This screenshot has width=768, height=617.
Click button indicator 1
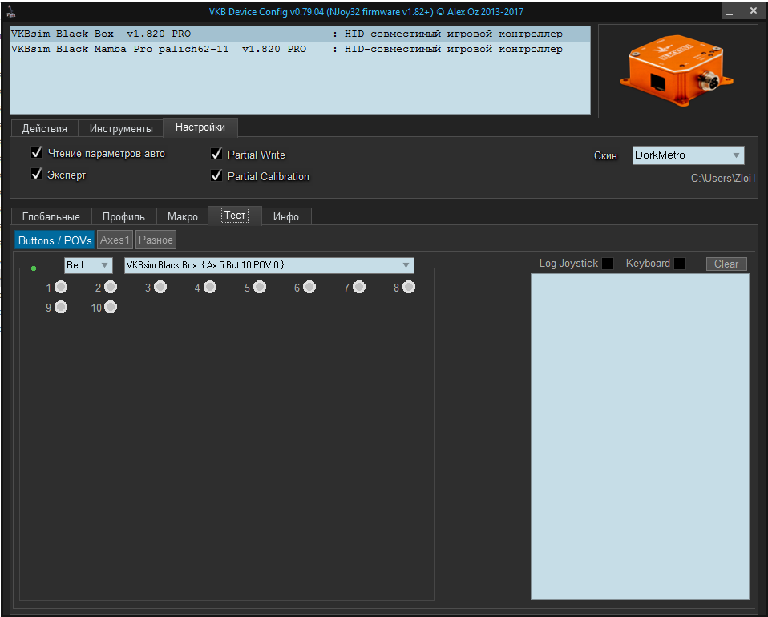click(x=61, y=287)
